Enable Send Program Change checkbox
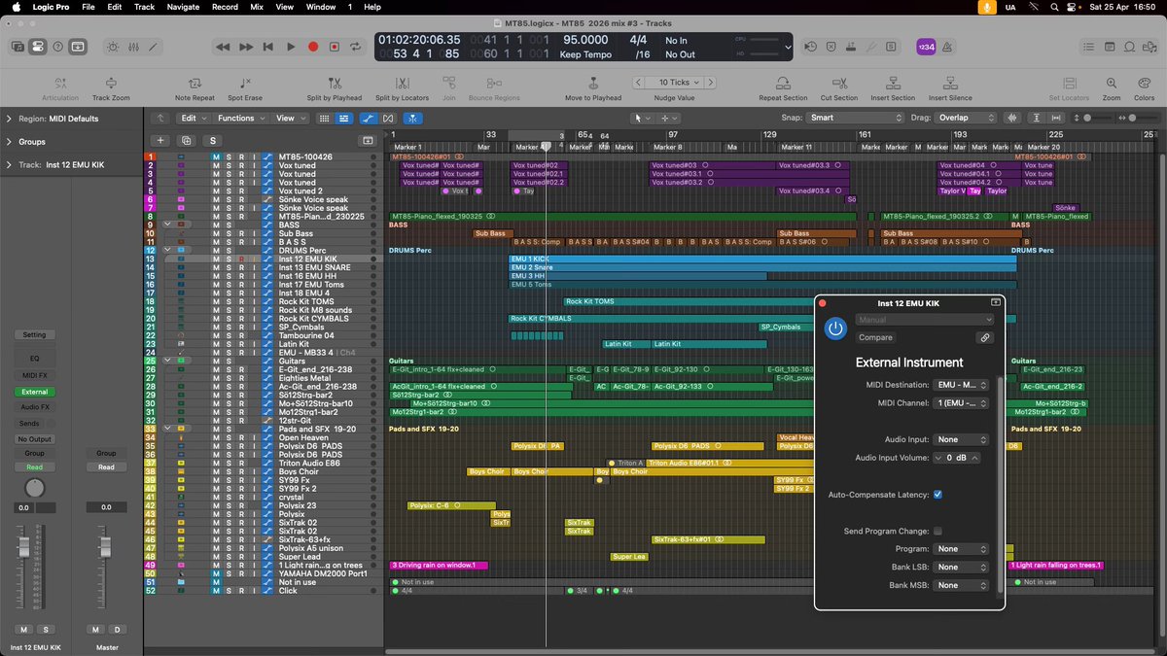Screen dimensions: 1167x656 pyautogui.click(x=937, y=531)
